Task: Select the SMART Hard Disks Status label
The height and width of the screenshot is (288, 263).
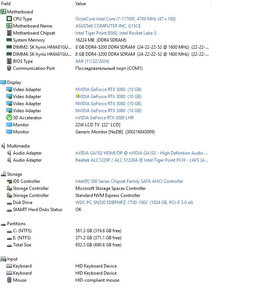Action: pos(38,210)
